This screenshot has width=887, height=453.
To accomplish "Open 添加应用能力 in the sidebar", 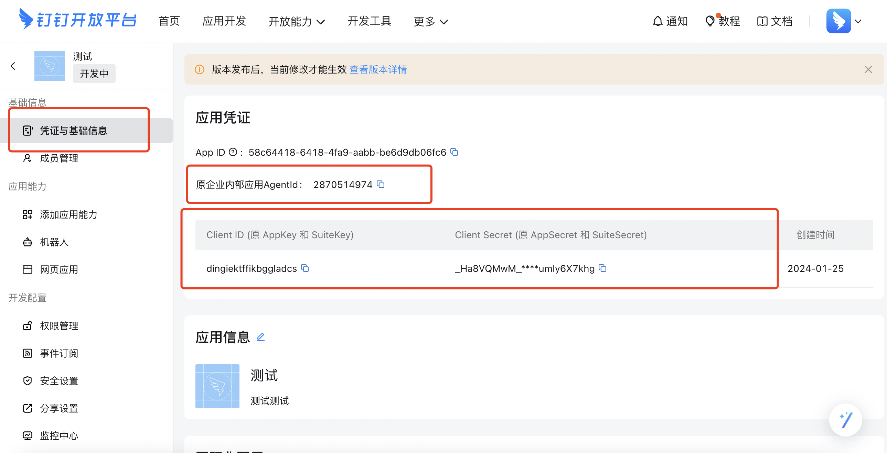I will pyautogui.click(x=68, y=214).
